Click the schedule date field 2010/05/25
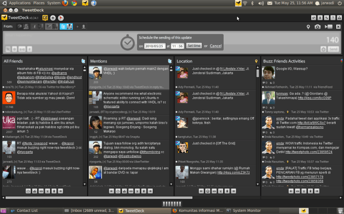The image size is (344, 214). coord(155,46)
